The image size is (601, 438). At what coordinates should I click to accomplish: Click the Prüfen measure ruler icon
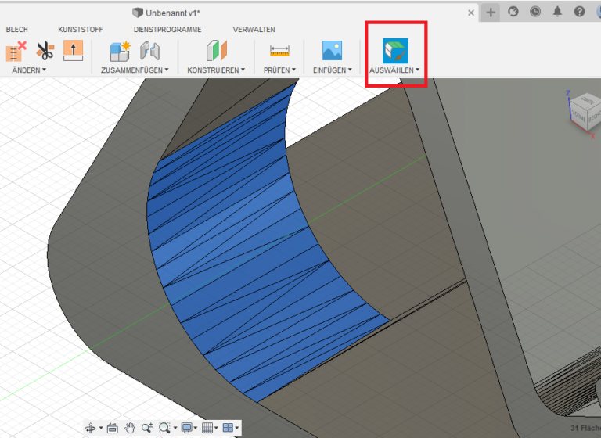coord(279,52)
